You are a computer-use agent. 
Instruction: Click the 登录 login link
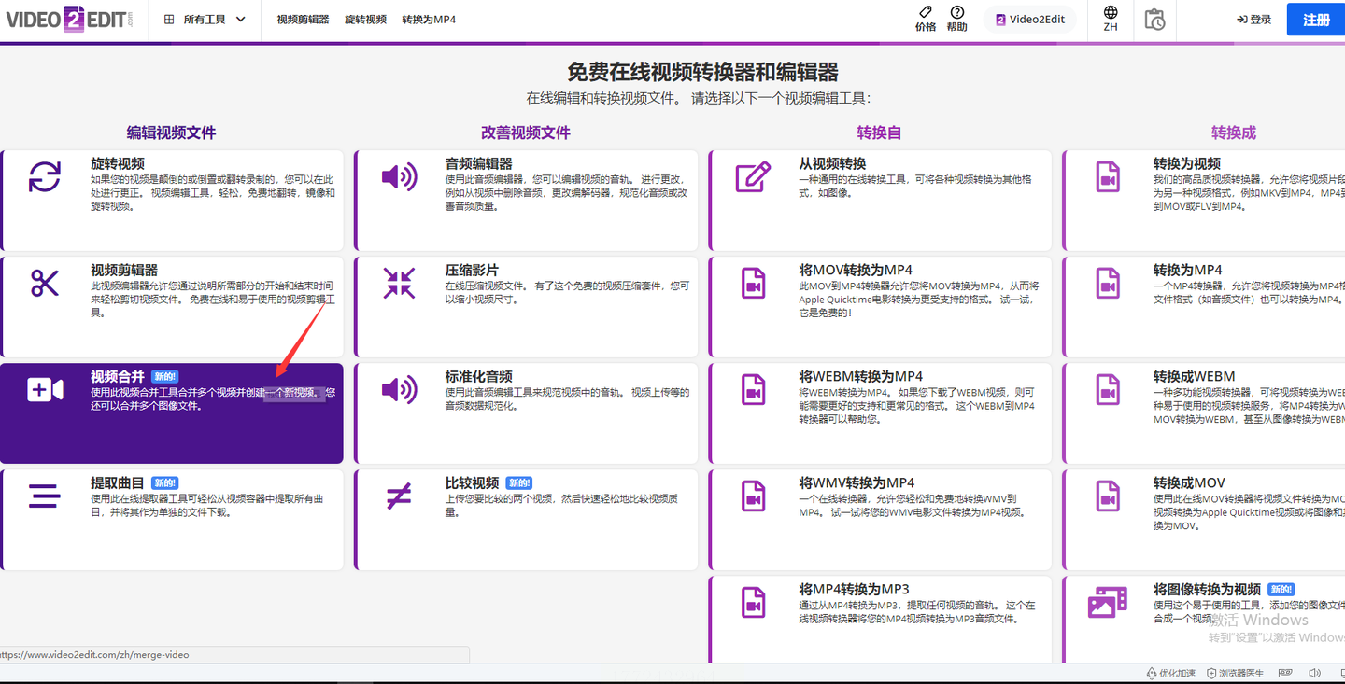point(1253,20)
